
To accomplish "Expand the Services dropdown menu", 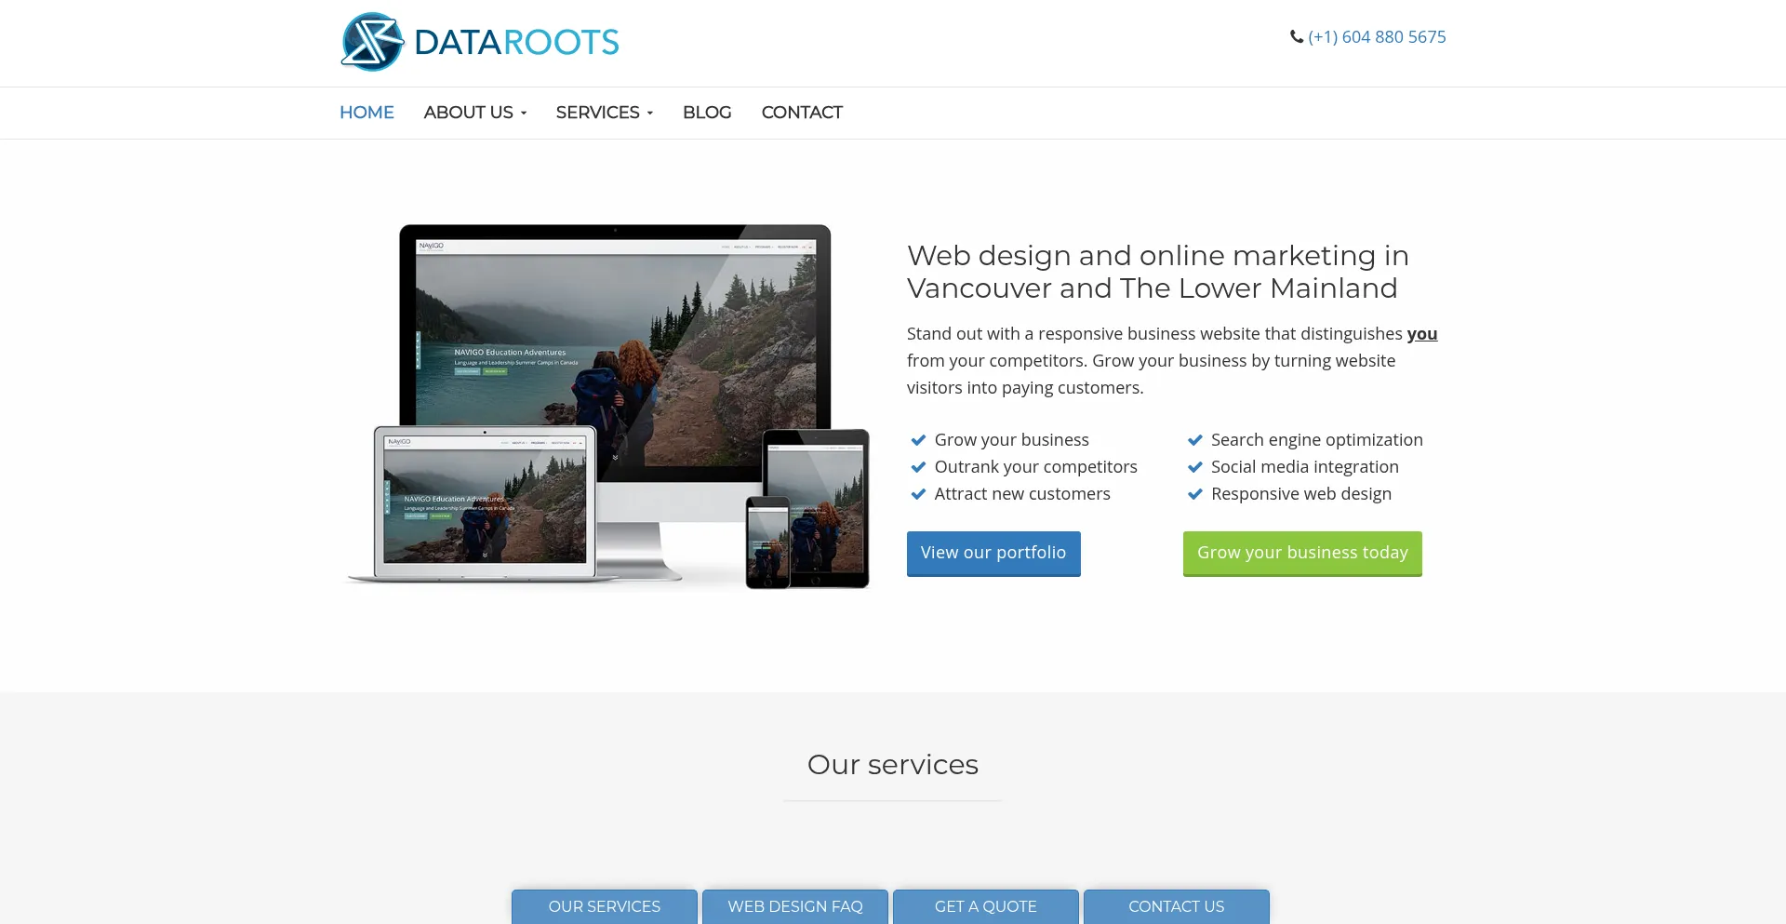I will [605, 113].
